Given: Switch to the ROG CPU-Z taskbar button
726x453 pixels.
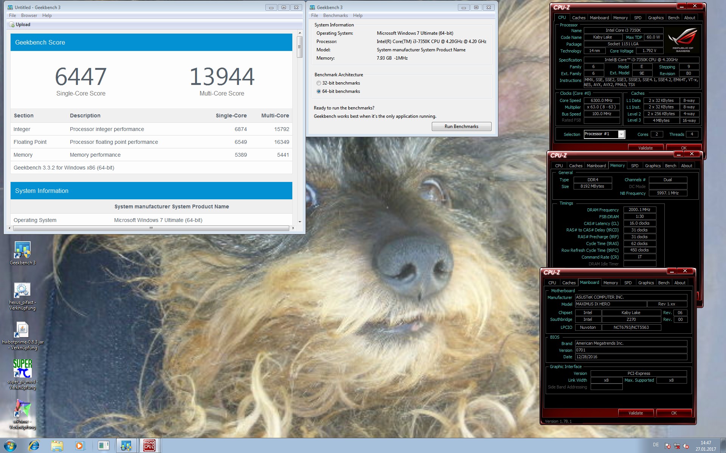Looking at the screenshot, I should [x=150, y=446].
